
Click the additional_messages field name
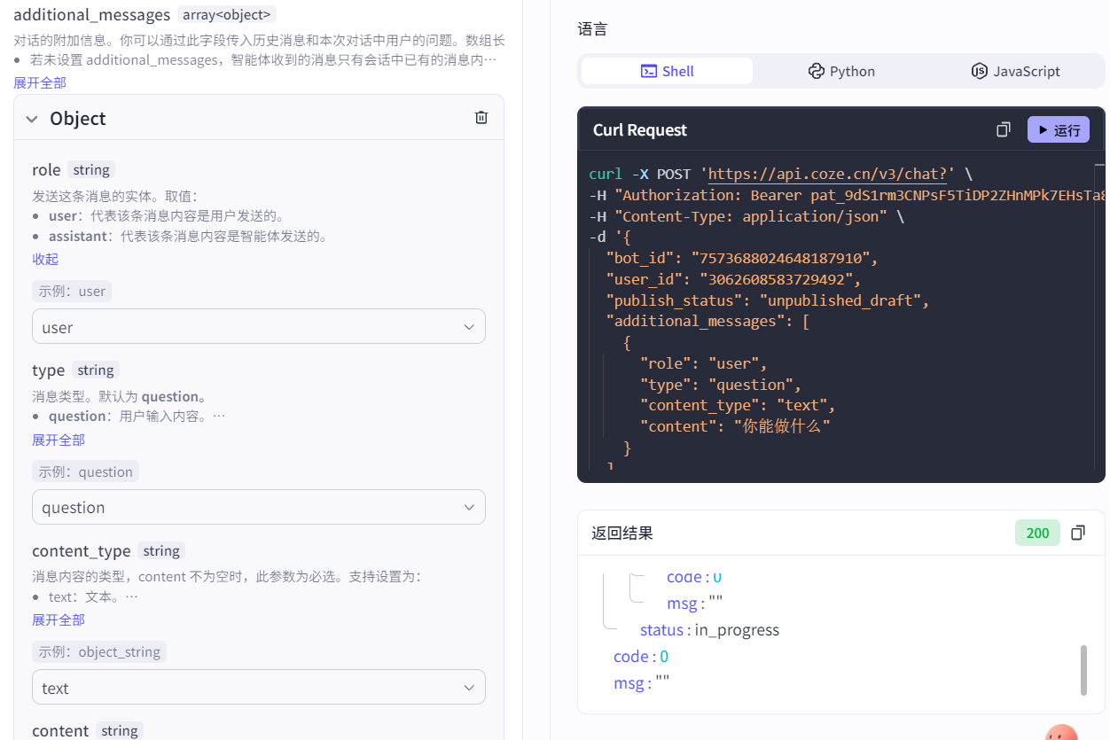[91, 14]
